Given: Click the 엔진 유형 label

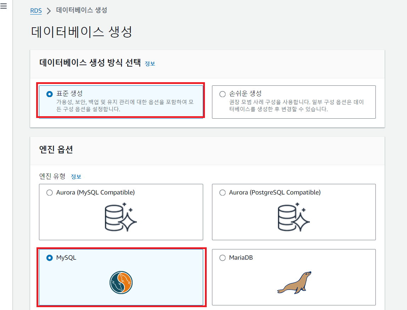Looking at the screenshot, I should (x=52, y=176).
